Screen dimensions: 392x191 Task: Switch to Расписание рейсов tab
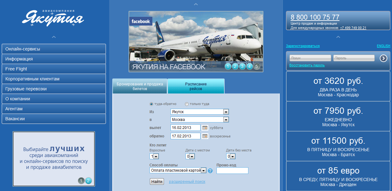tap(196, 86)
